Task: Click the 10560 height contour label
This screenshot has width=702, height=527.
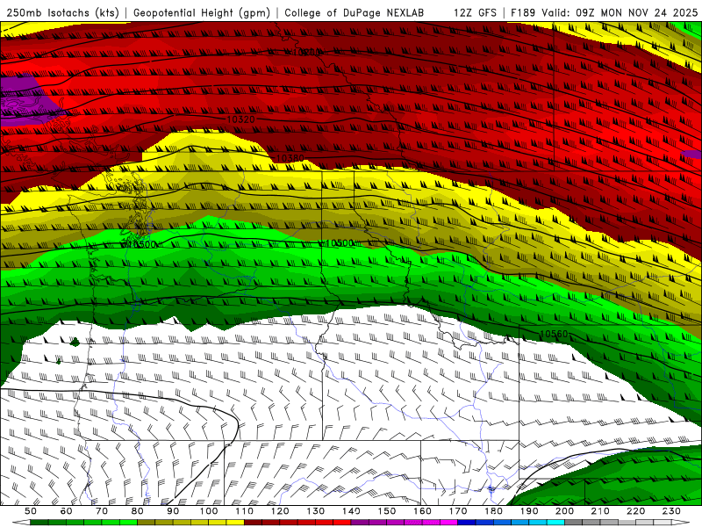Action: click(554, 334)
